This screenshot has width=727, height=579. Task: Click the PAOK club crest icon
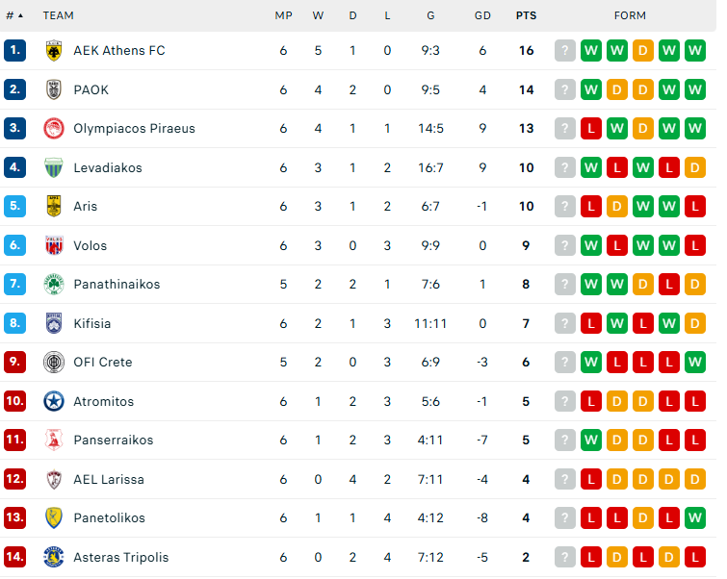(54, 89)
